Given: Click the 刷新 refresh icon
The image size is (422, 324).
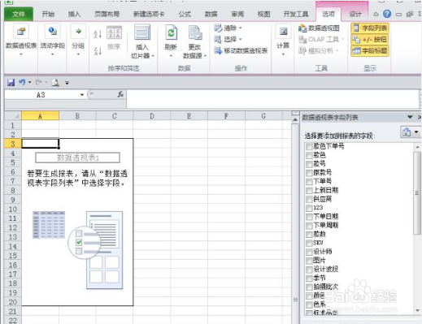Looking at the screenshot, I should pos(171,32).
